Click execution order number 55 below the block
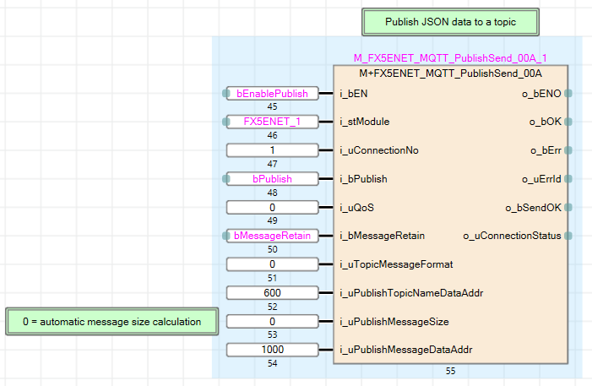592x386 pixels. (450, 371)
